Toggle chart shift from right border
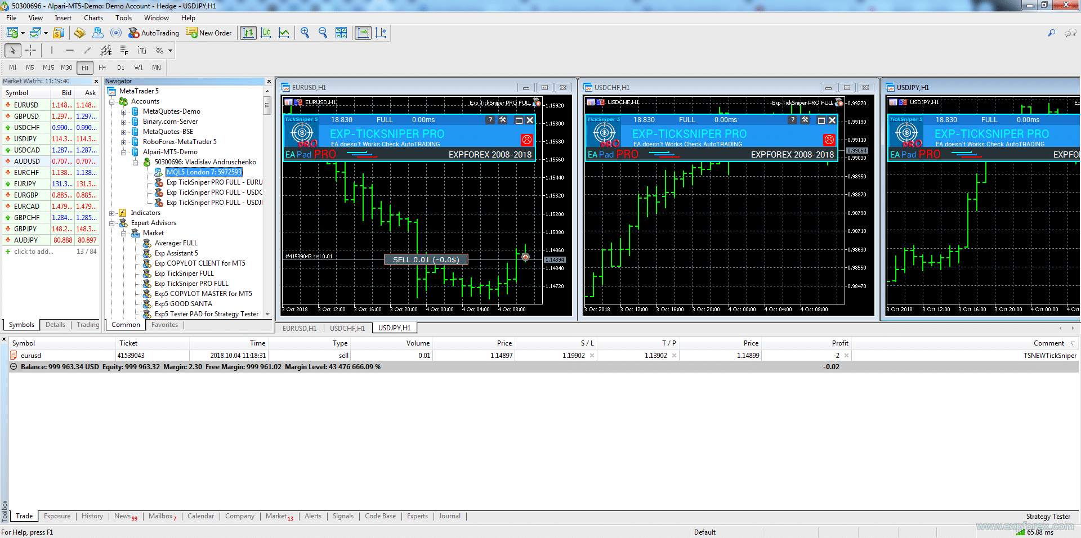 click(381, 33)
